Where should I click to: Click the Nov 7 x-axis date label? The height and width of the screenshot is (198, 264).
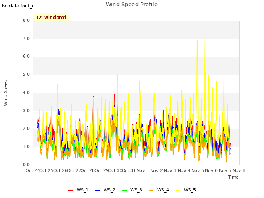pyautogui.click(x=225, y=170)
